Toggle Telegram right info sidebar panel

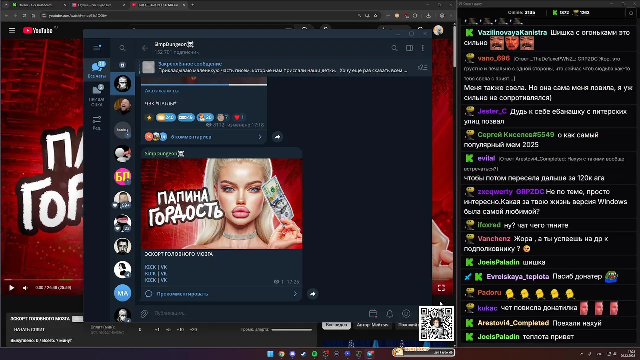click(409, 48)
